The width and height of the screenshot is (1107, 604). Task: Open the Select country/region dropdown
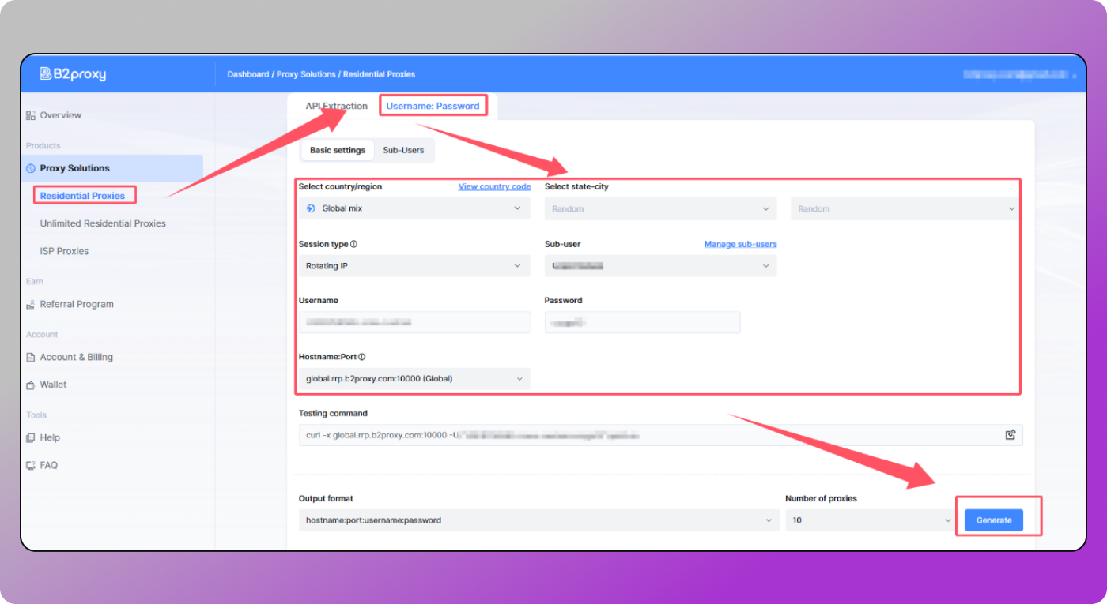(414, 208)
